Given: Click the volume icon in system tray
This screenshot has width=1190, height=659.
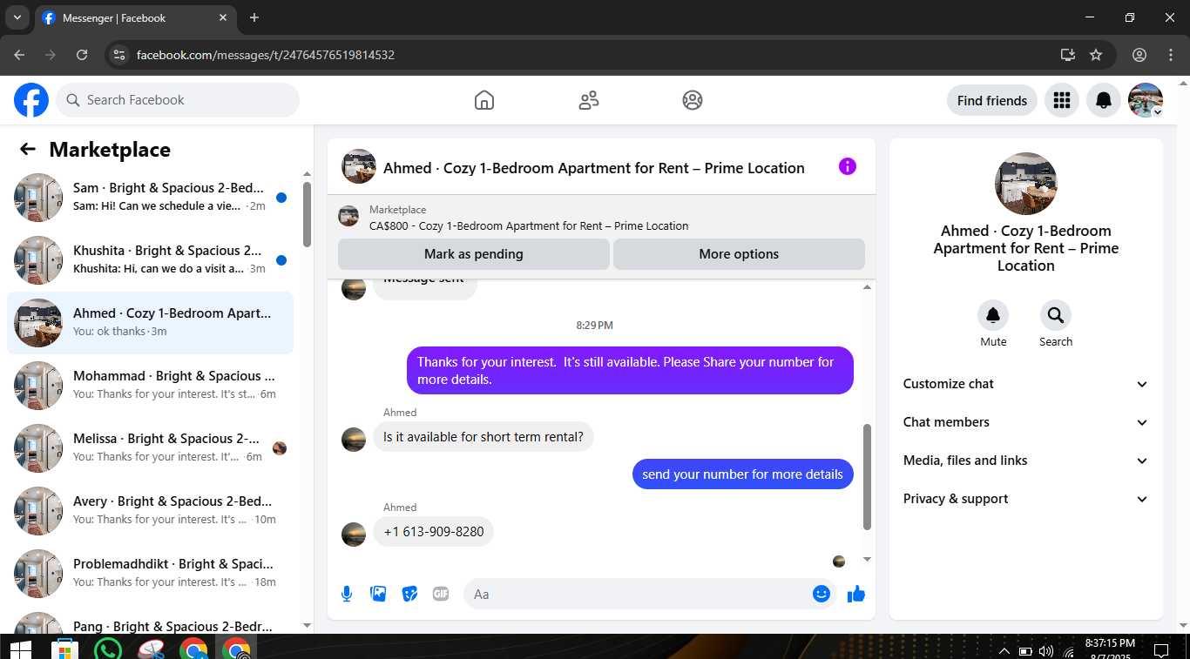Looking at the screenshot, I should pos(1046,651).
